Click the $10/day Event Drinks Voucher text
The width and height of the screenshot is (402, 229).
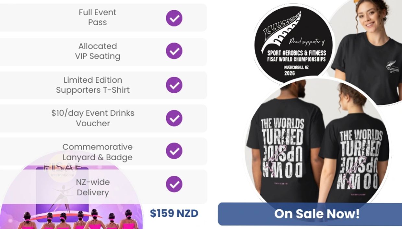pyautogui.click(x=93, y=118)
